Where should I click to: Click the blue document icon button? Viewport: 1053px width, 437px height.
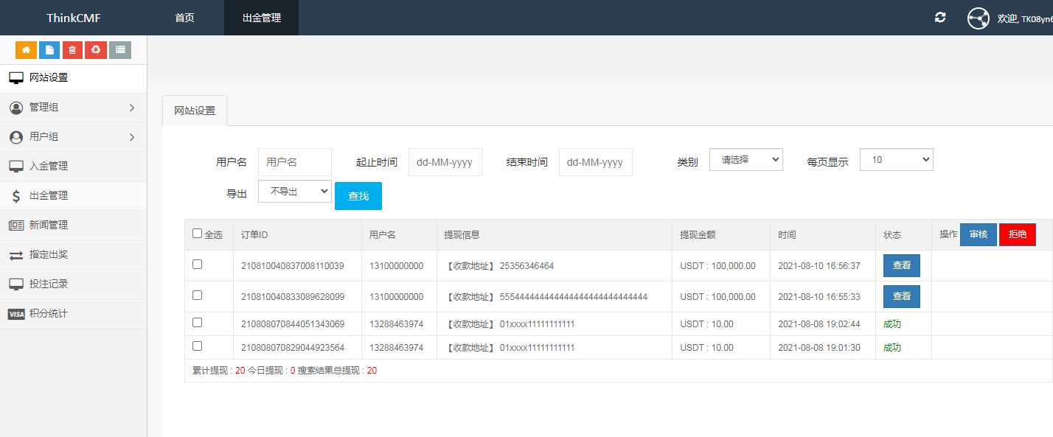[x=49, y=49]
